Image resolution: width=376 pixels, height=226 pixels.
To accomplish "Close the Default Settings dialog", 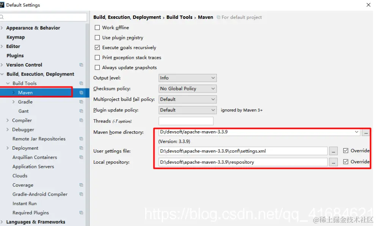I will tap(368, 5).
